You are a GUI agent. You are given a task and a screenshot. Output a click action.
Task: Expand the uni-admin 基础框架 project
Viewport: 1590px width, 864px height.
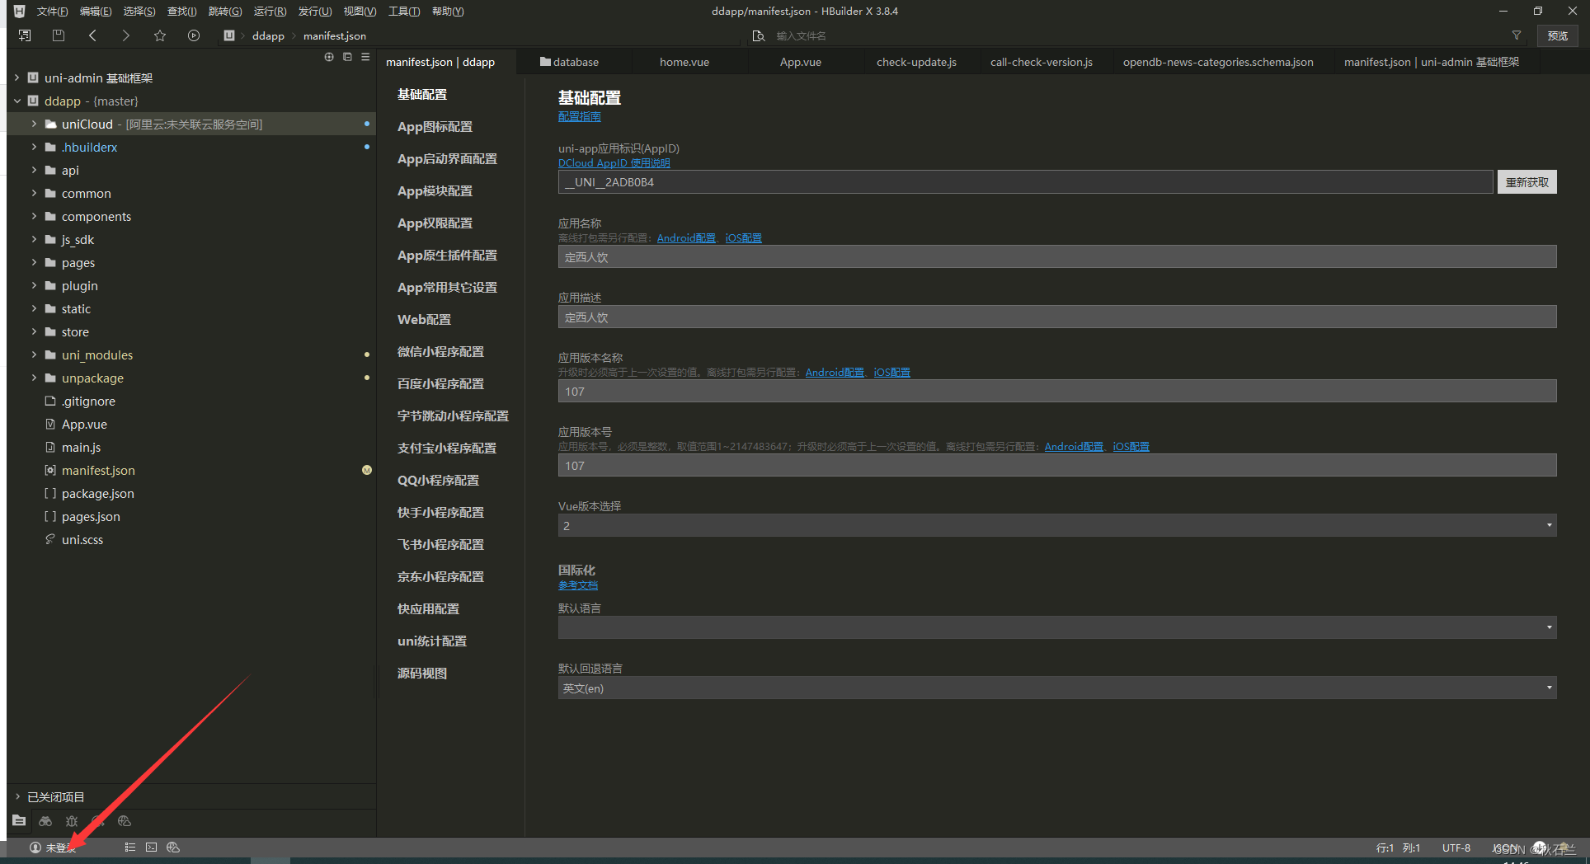tap(17, 77)
